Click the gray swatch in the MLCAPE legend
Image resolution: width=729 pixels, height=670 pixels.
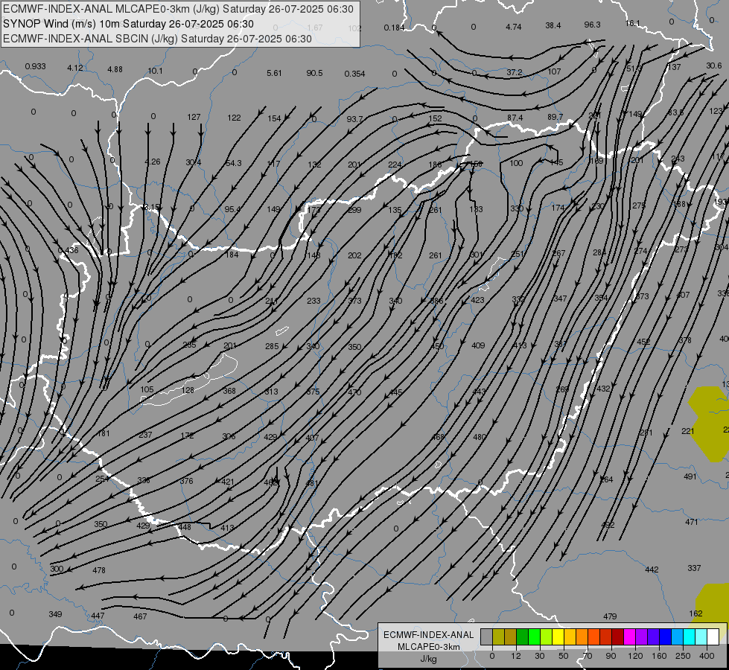coord(487,636)
